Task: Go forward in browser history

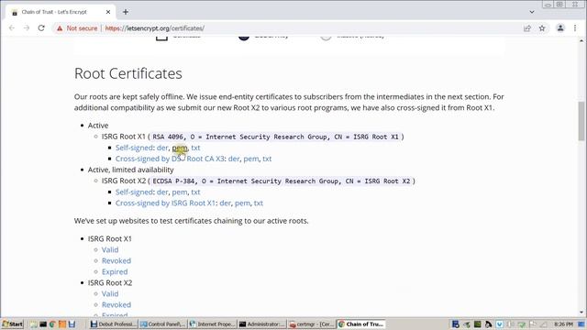Action: pos(27,28)
